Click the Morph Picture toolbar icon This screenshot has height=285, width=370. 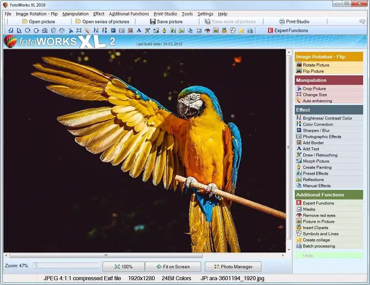pos(156,30)
